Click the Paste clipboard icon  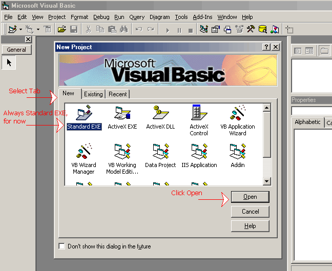click(x=112, y=29)
